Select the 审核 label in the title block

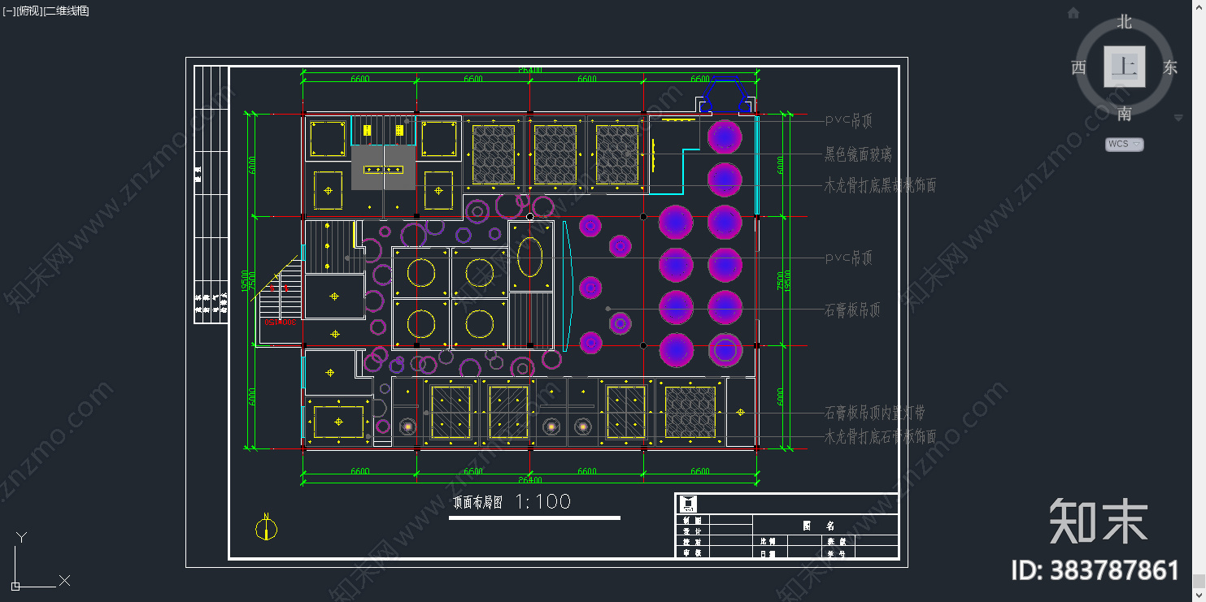pyautogui.click(x=693, y=552)
